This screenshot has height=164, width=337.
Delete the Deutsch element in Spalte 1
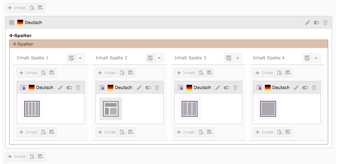pos(78,88)
